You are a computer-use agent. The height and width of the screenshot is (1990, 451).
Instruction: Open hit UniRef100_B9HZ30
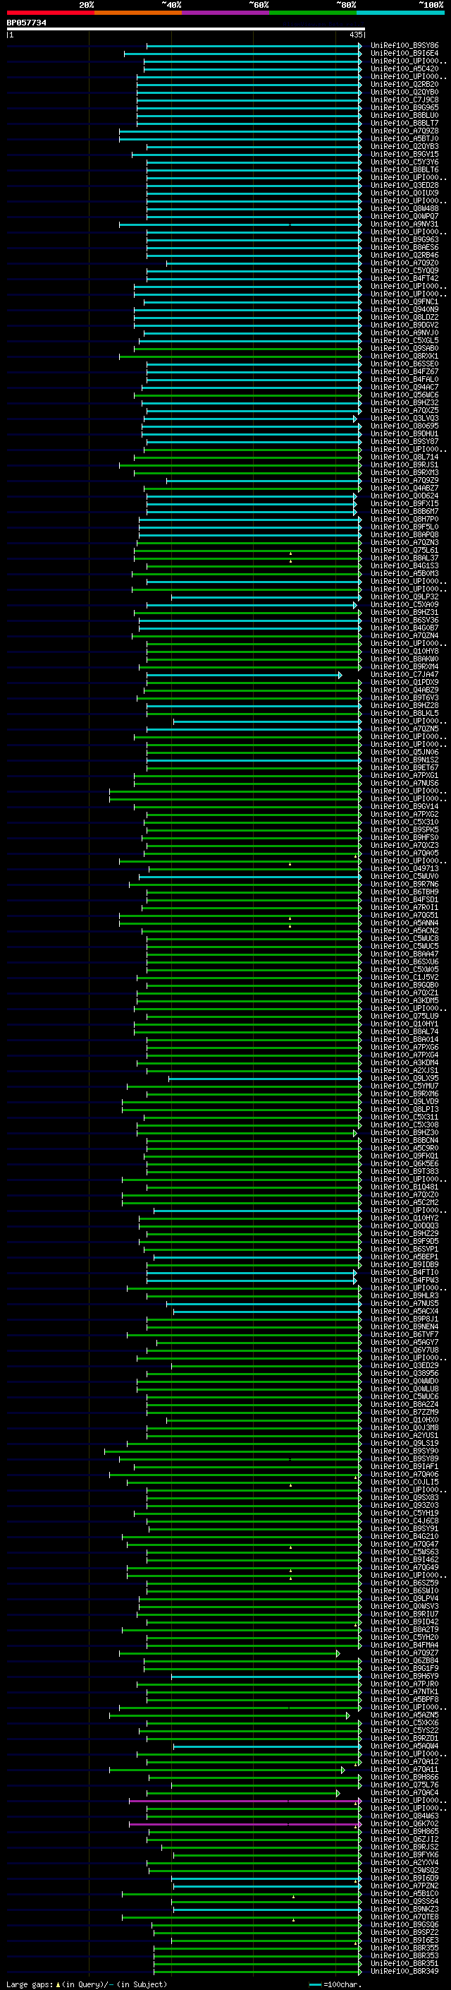[404, 1132]
